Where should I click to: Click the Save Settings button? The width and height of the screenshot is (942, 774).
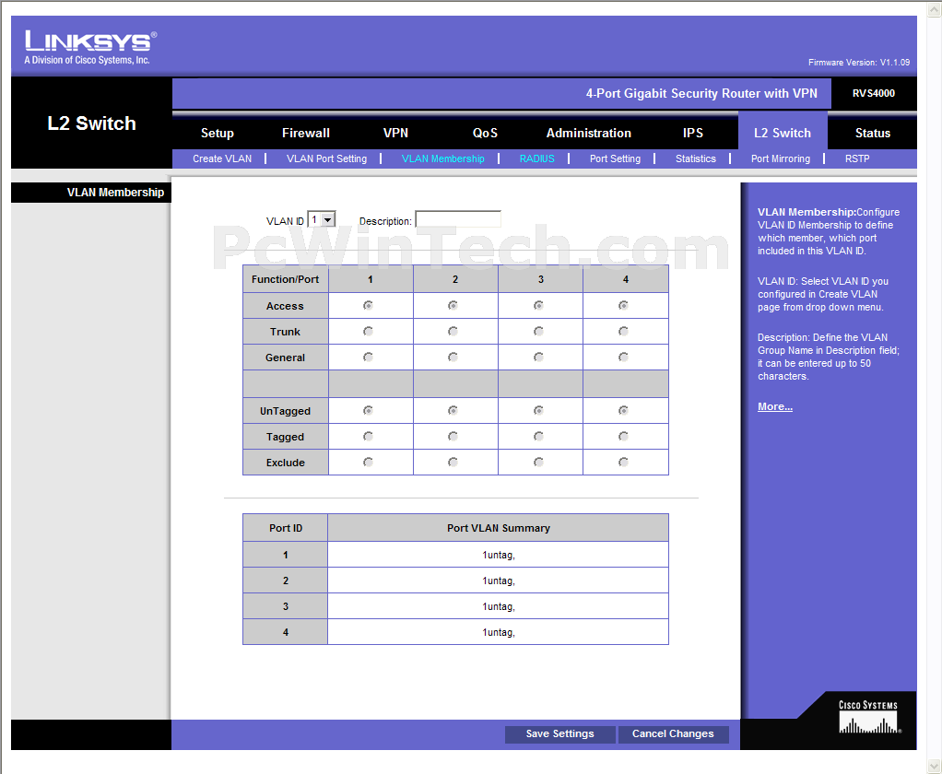[x=559, y=733]
